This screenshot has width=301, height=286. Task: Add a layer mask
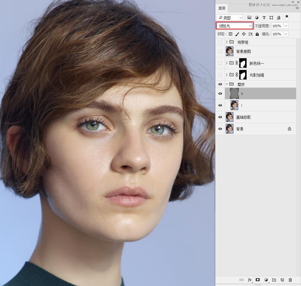click(258, 280)
